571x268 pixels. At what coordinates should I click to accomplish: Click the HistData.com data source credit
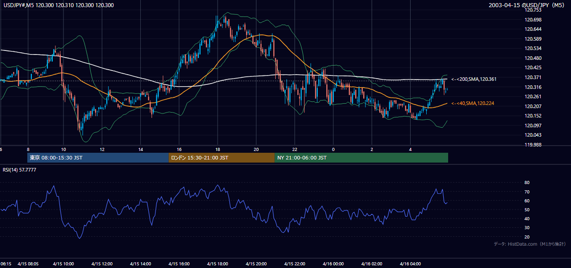[x=529, y=244]
